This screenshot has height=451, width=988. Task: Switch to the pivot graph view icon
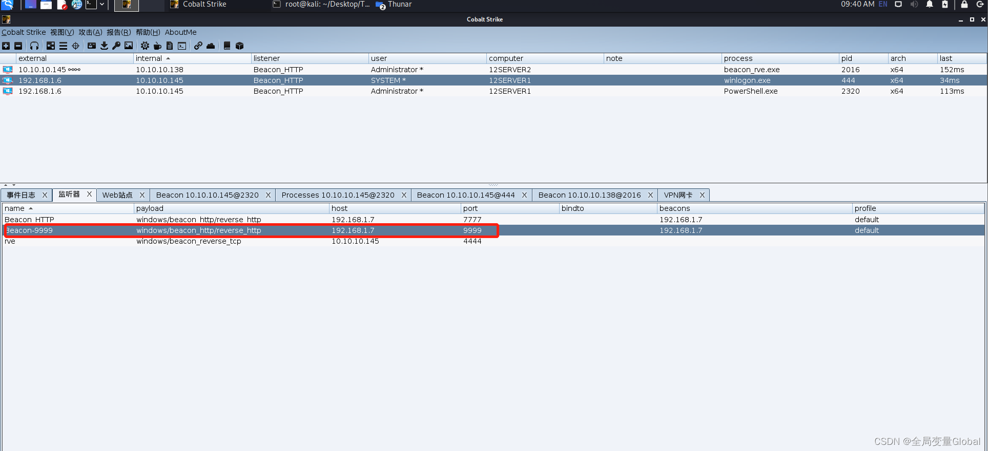51,46
